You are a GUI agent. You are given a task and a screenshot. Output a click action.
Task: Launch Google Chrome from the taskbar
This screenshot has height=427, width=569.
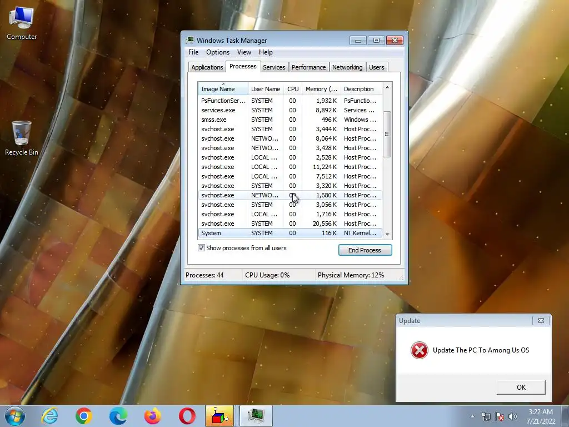pos(84,416)
